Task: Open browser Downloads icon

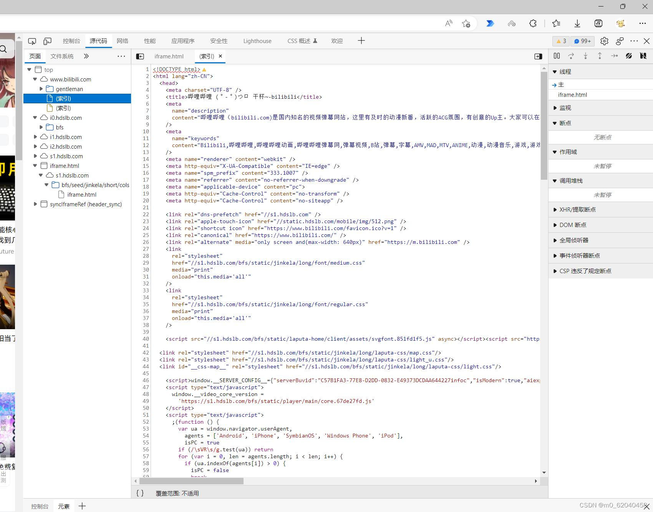Action: pos(577,23)
